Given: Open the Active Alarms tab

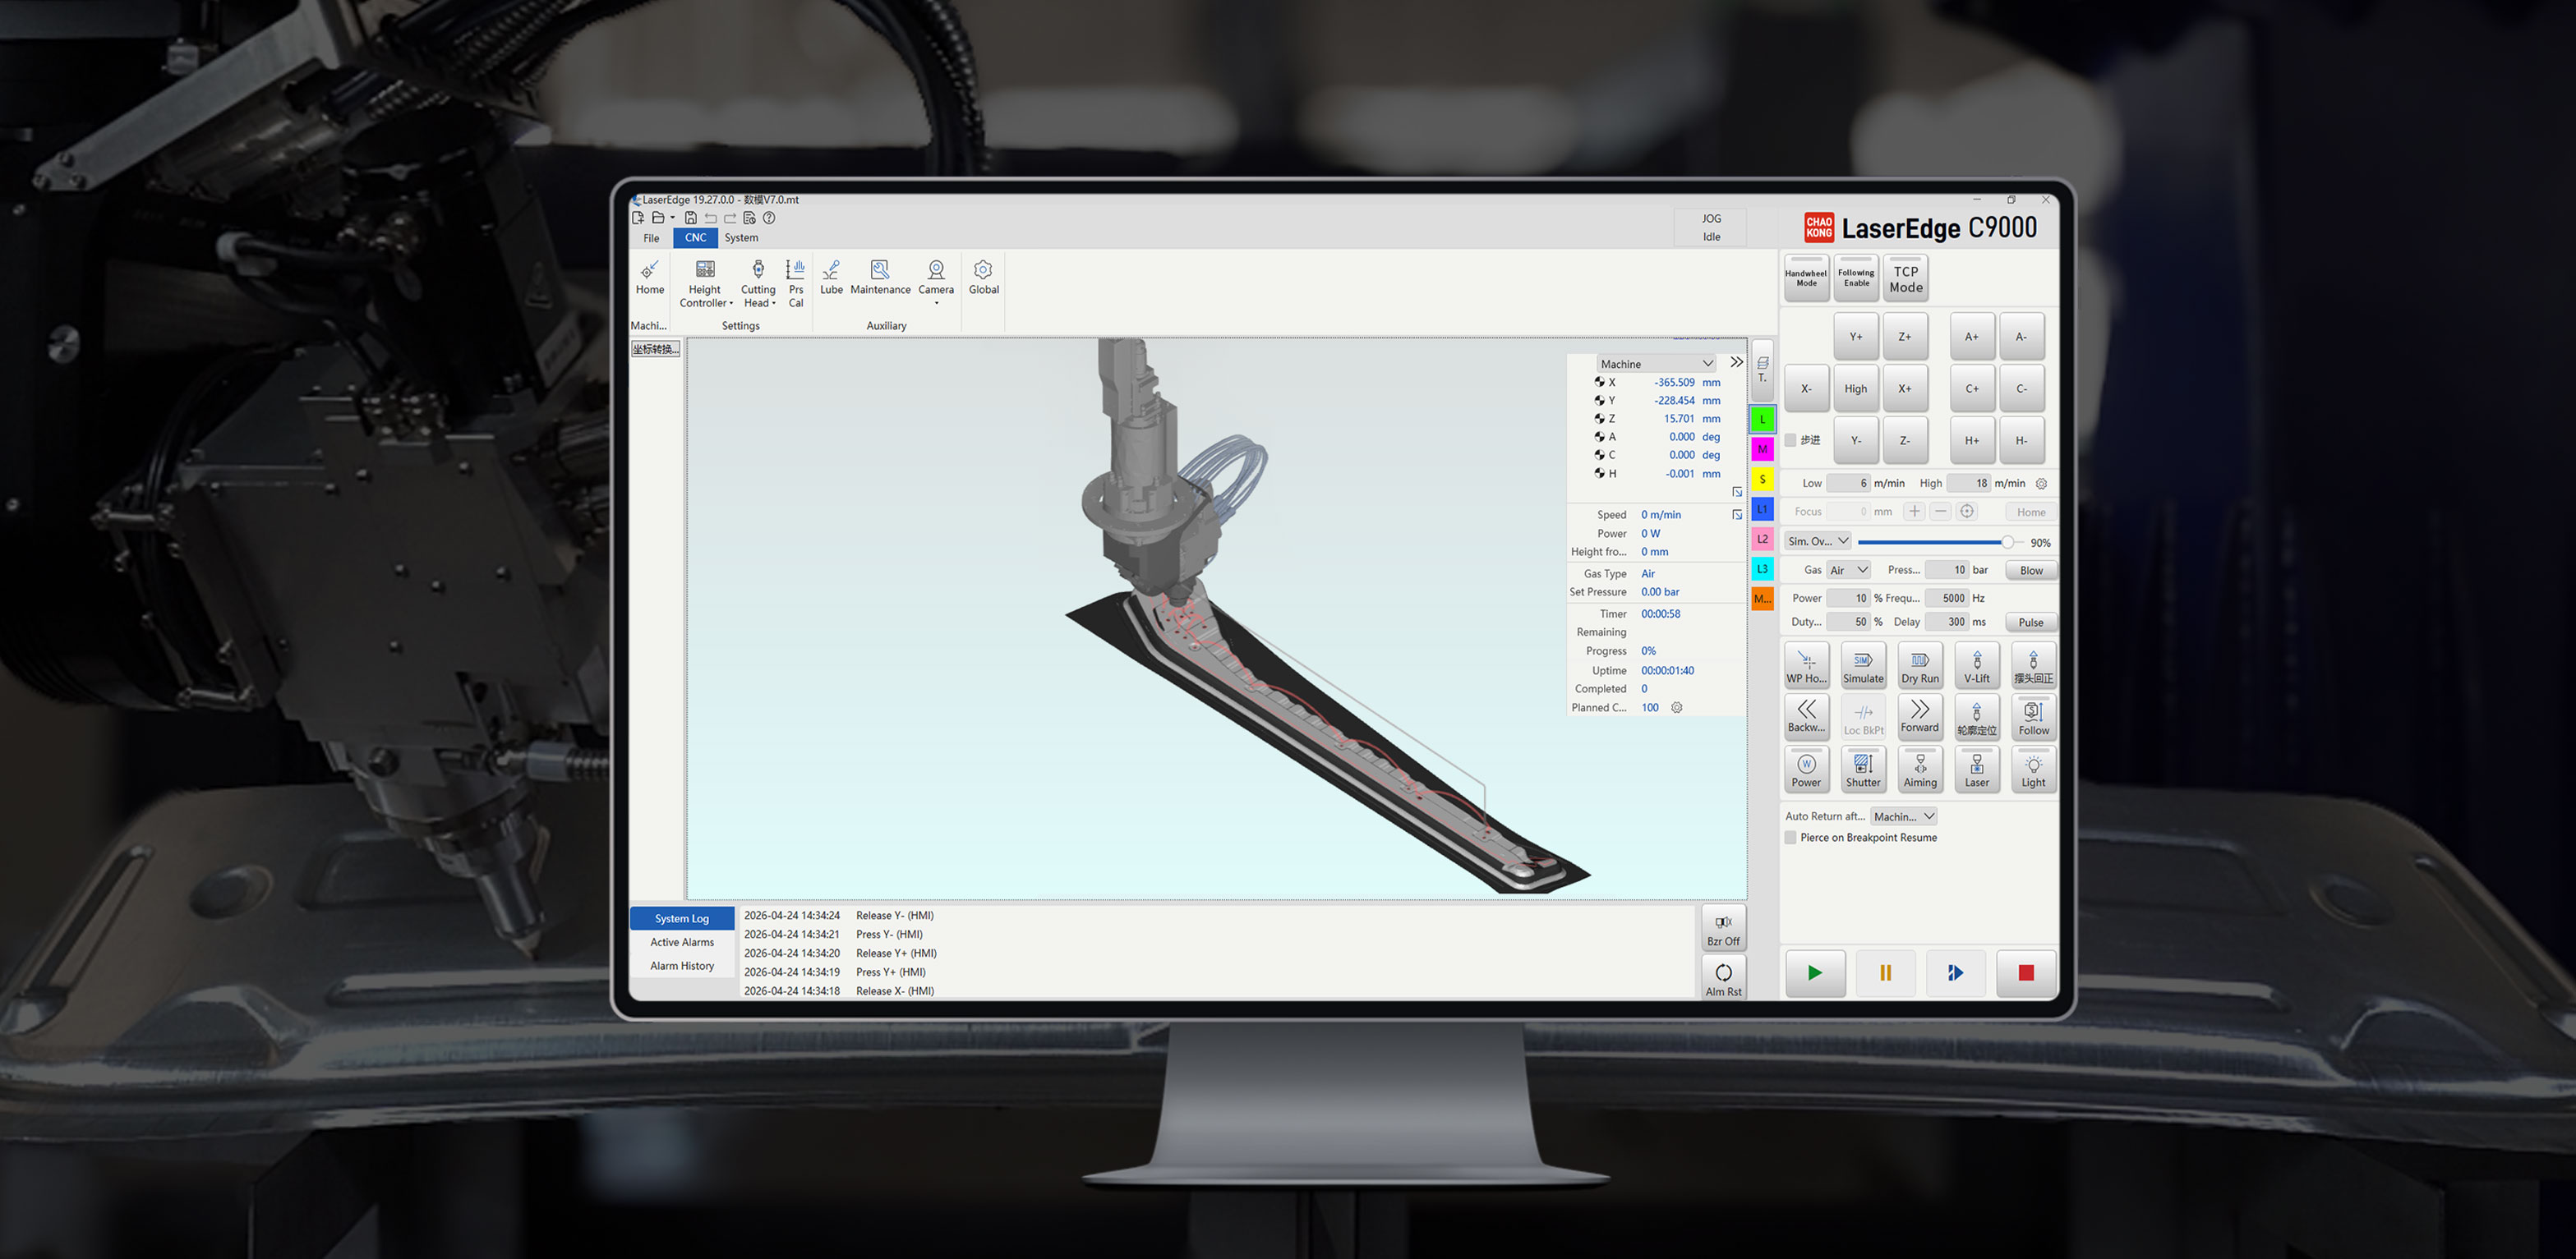Looking at the screenshot, I should [682, 942].
